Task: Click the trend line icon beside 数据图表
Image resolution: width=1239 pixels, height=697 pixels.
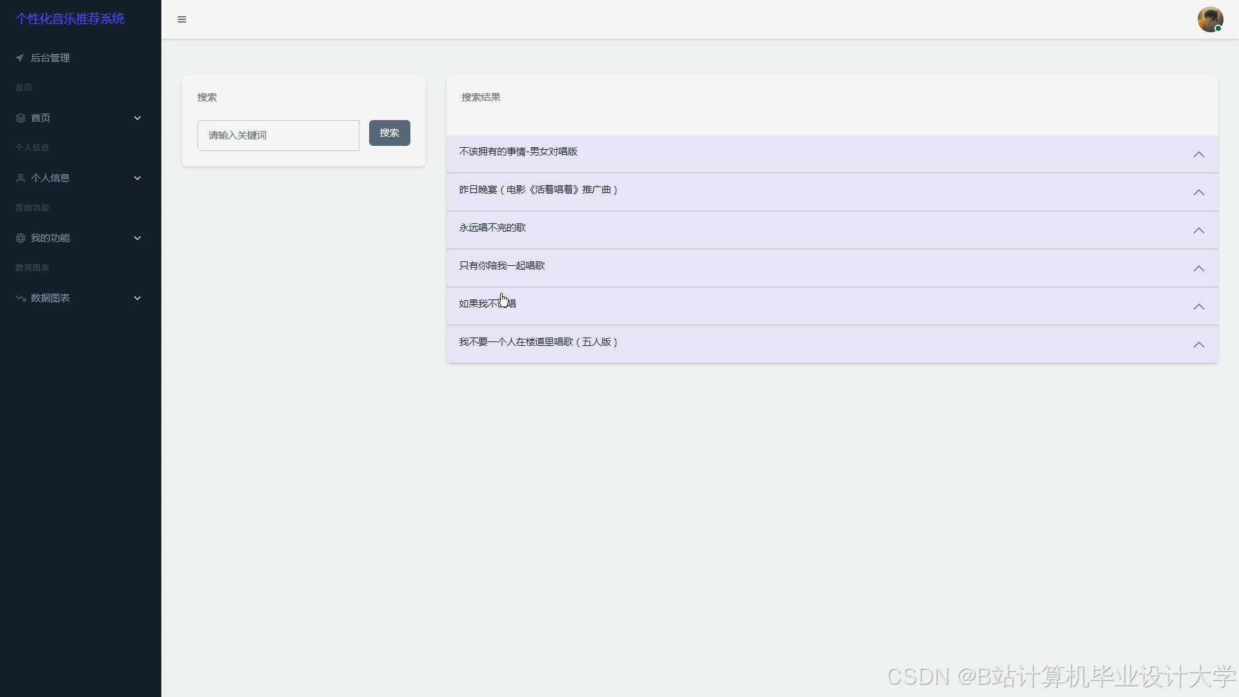Action: click(x=21, y=298)
